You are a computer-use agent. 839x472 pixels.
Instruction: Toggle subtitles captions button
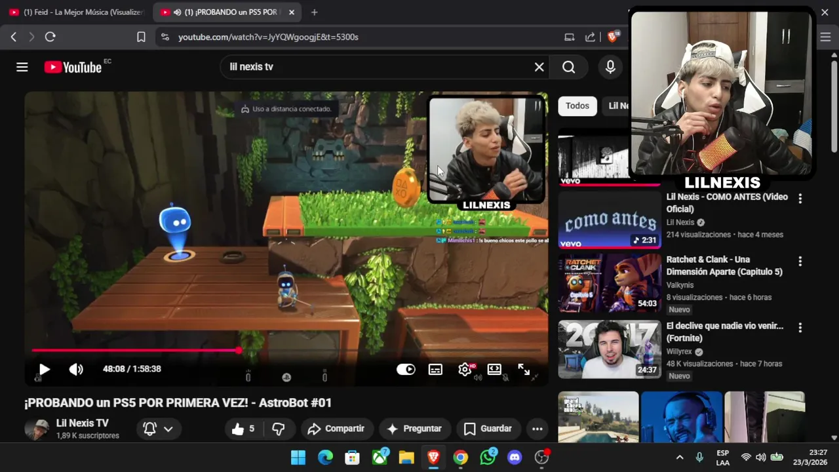click(435, 369)
